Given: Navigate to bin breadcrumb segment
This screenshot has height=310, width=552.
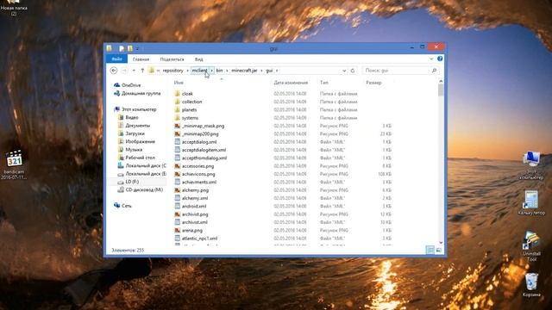Looking at the screenshot, I should [219, 71].
